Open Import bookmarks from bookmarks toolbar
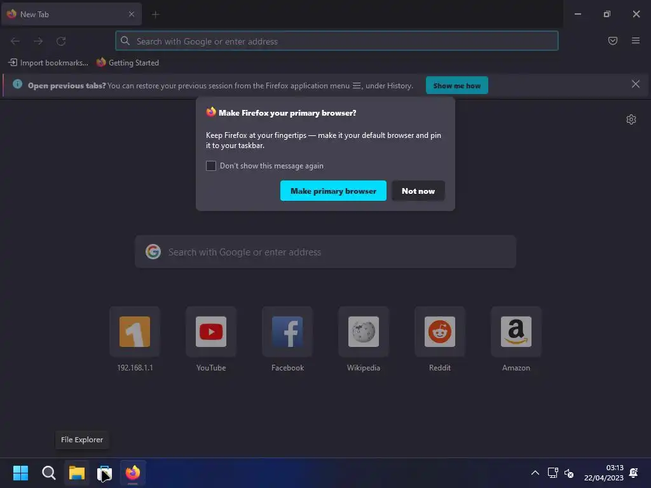 coord(48,63)
